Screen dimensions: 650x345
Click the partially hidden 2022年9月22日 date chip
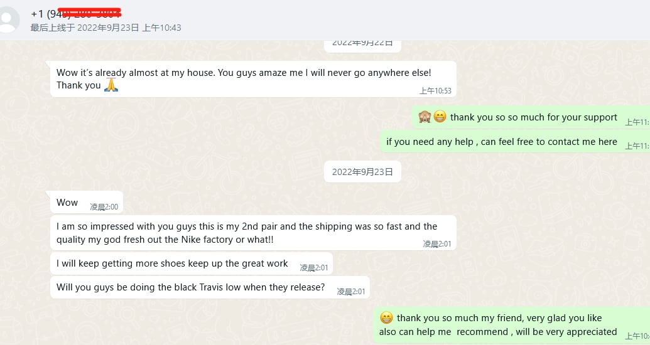tap(362, 43)
